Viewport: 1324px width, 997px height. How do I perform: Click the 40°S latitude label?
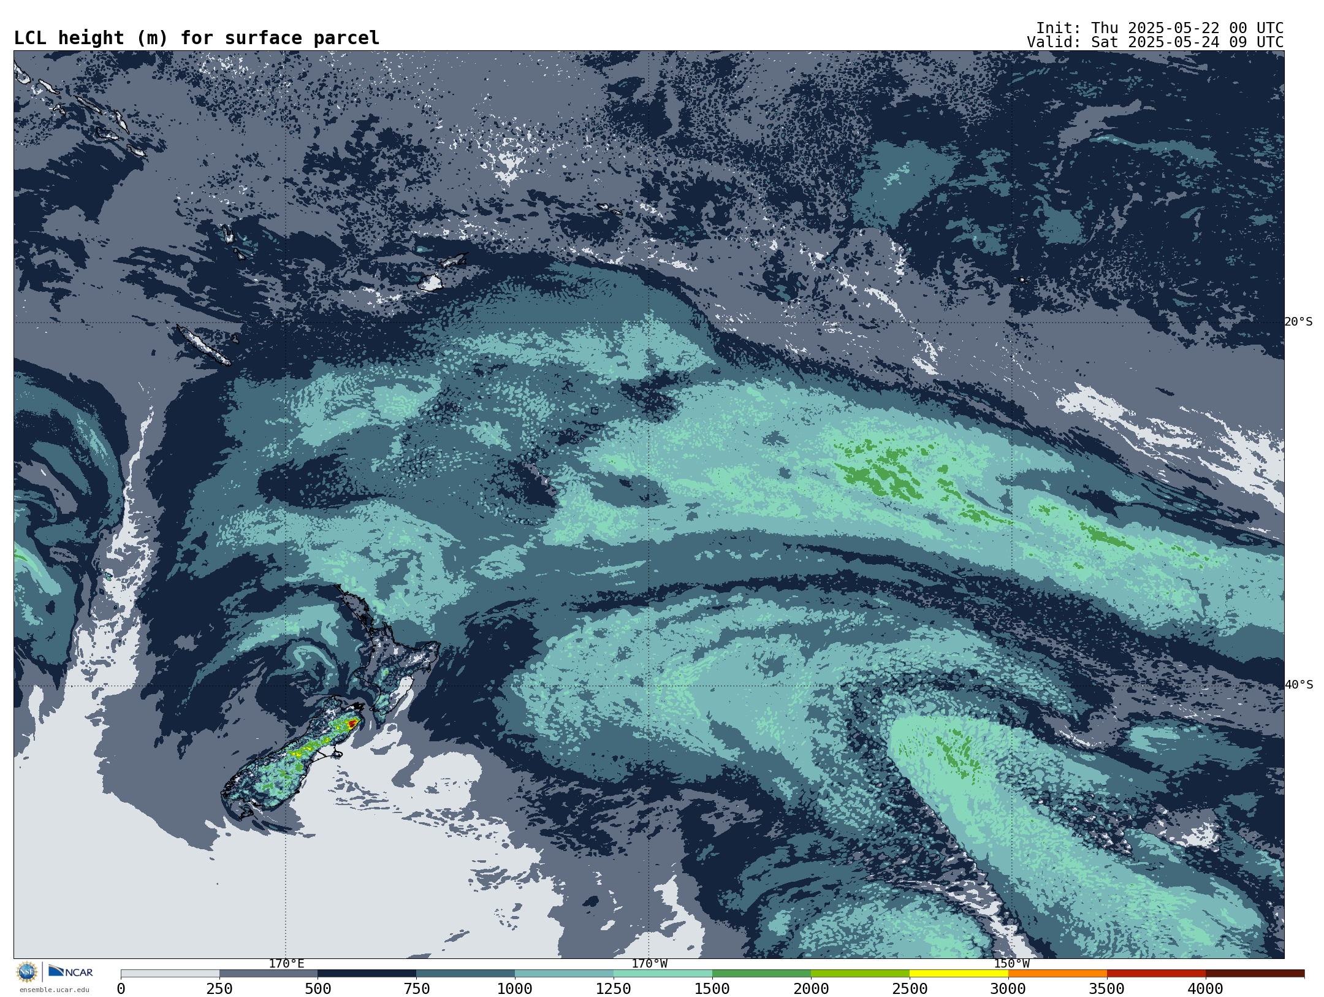1298,685
